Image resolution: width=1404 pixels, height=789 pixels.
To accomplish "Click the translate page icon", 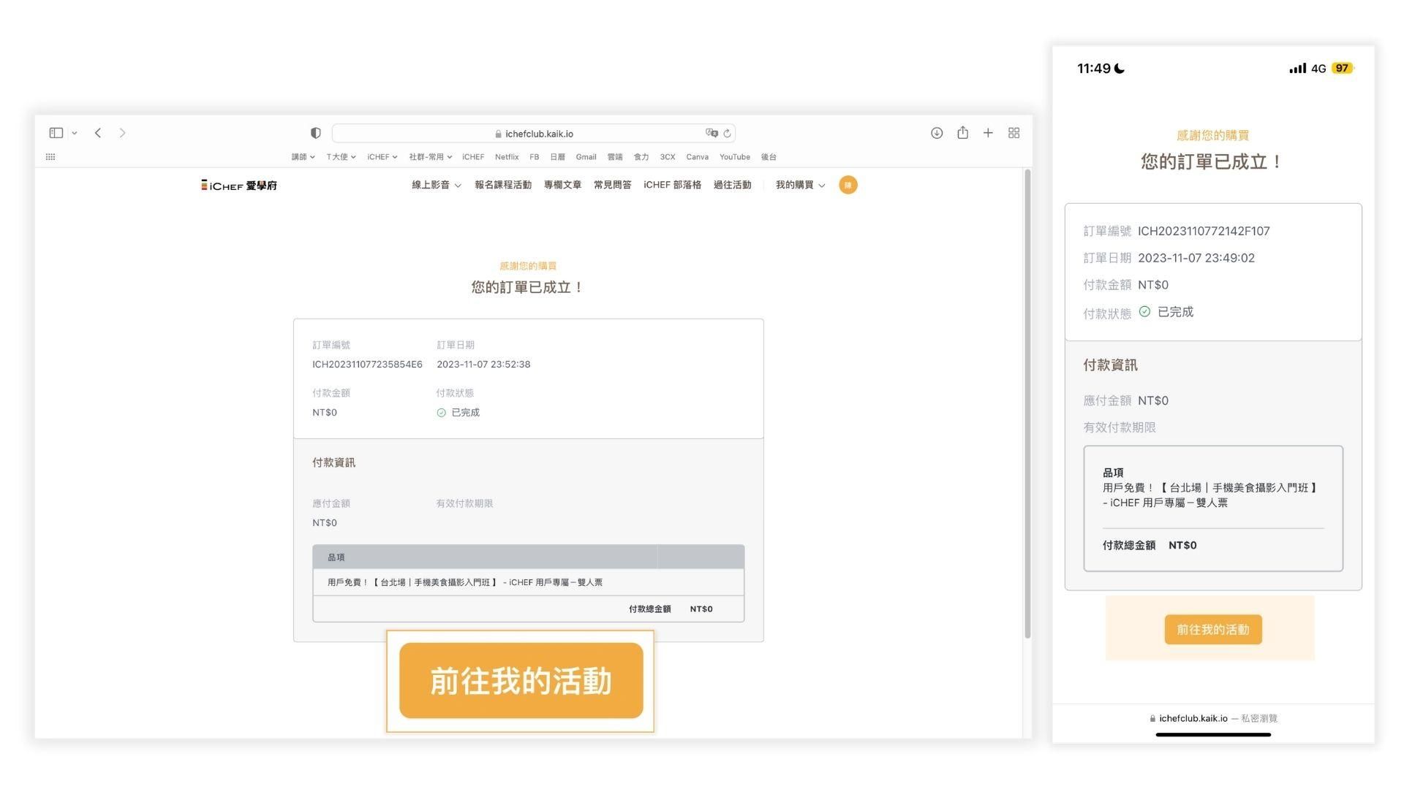I will 712,133.
